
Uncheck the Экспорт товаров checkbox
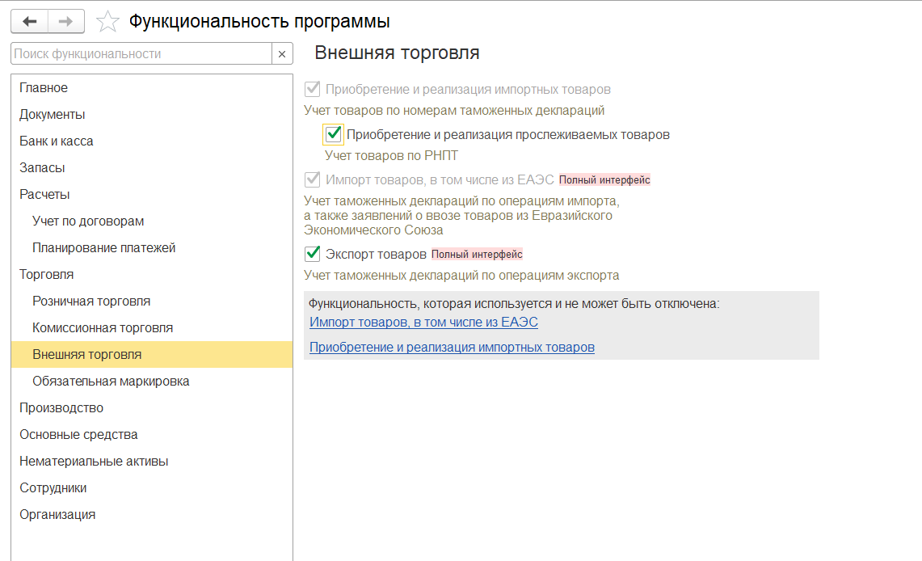pyautogui.click(x=313, y=254)
